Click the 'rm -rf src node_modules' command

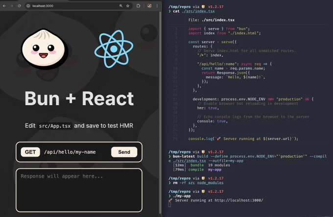(198, 183)
